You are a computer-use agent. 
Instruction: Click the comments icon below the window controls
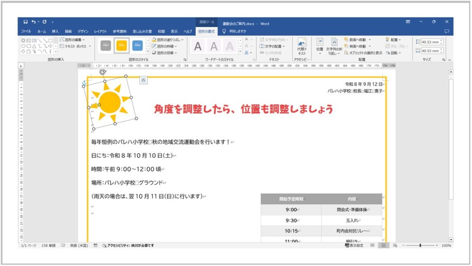(x=446, y=31)
